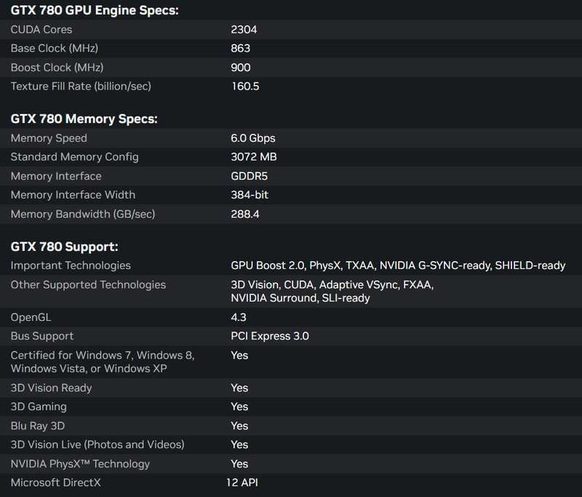Select the Memory Bandwidth value 288.4
Viewport: 582px width, 497px height.
(245, 214)
